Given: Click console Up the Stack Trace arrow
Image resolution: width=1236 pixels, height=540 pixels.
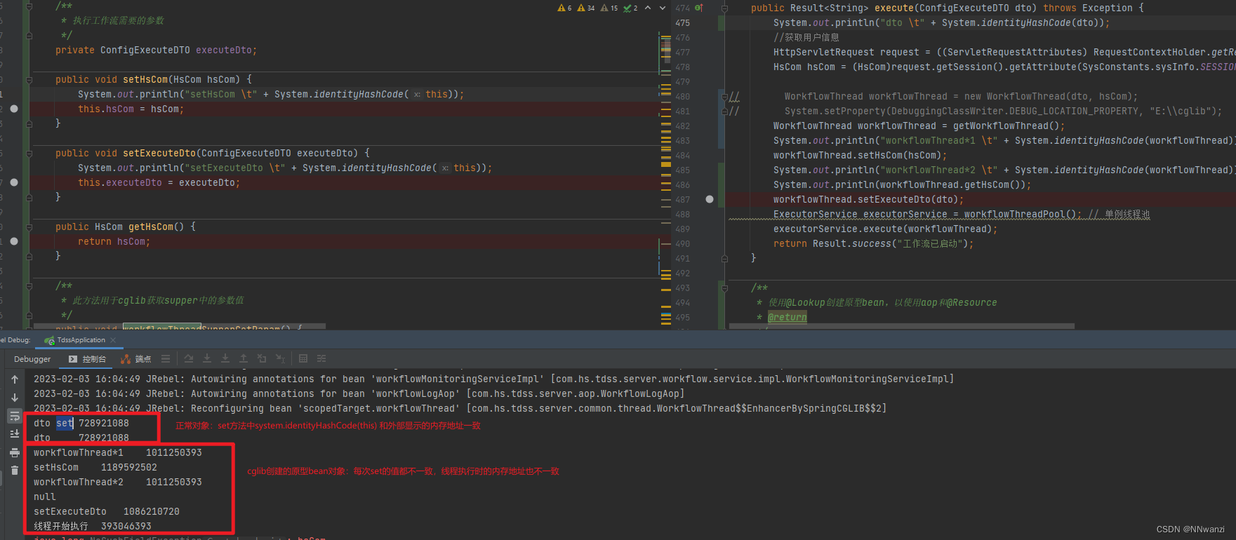Looking at the screenshot, I should [x=15, y=379].
